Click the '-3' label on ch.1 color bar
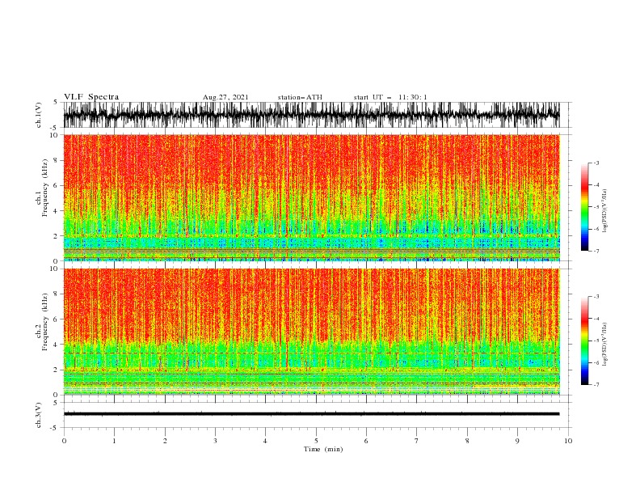This screenshot has width=640, height=495. point(596,163)
